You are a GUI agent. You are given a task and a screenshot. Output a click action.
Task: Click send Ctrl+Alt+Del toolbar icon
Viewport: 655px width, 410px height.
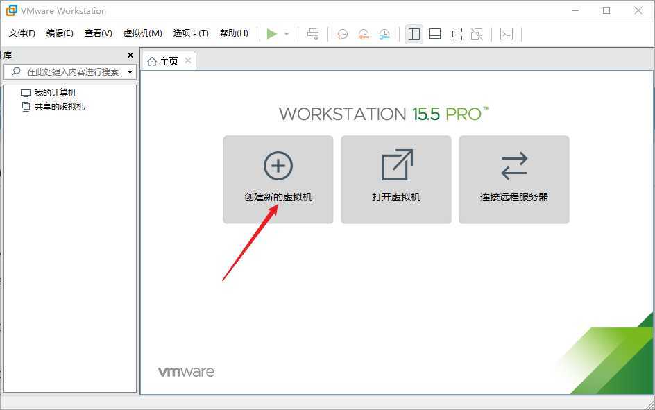click(x=313, y=34)
